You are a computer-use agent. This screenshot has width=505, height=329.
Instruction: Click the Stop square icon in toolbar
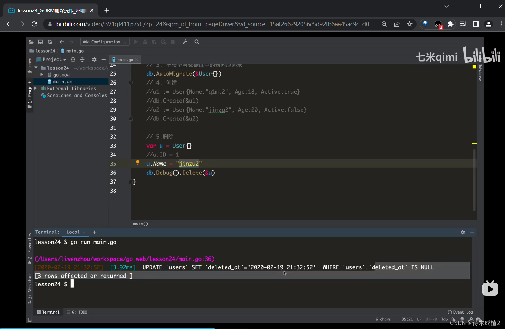(x=173, y=42)
